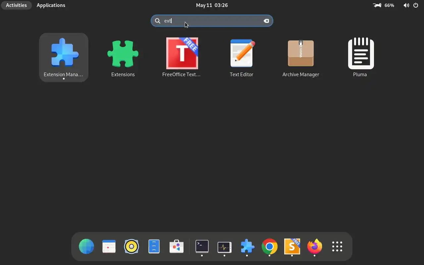
Task: Open Activities overview button
Action: [16, 5]
